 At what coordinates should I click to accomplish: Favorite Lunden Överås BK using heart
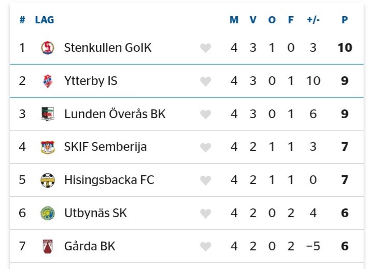[206, 115]
